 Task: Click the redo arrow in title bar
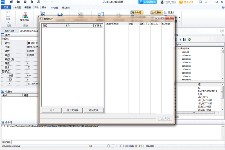pyautogui.click(x=52, y=2)
